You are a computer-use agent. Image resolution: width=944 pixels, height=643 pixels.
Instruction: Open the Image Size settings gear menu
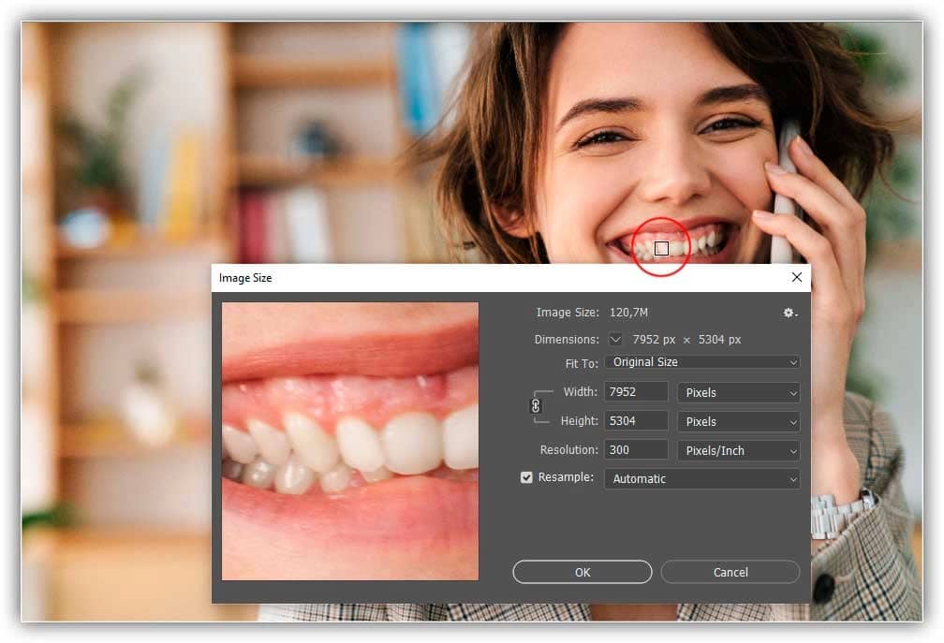(x=789, y=313)
